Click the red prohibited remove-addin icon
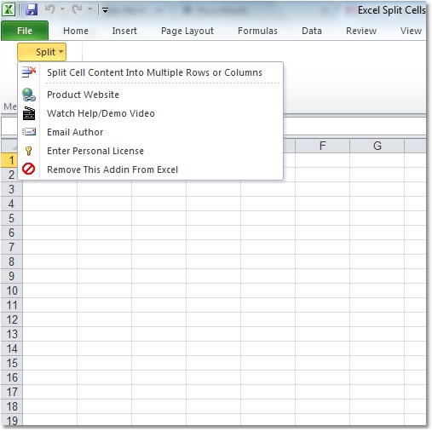The height and width of the screenshot is (431, 432). point(29,169)
